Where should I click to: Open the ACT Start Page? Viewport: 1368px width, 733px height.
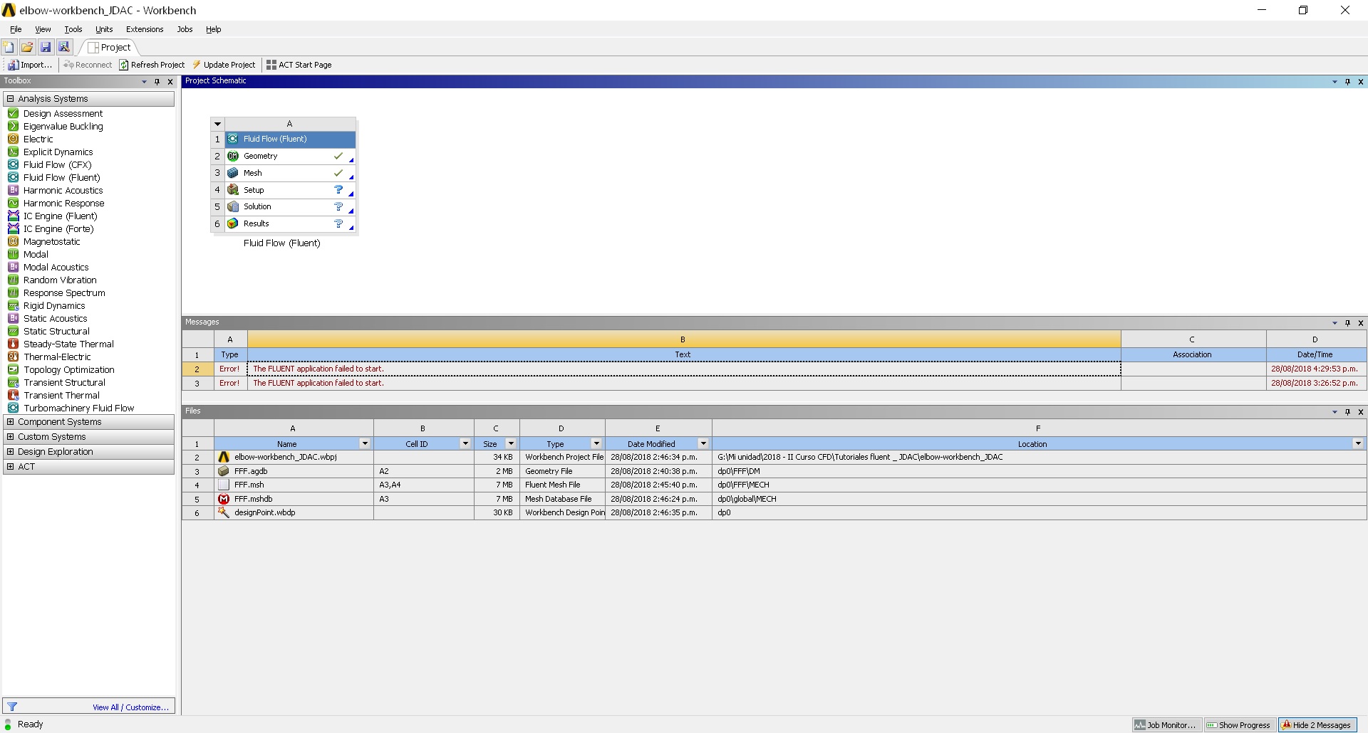(x=299, y=65)
